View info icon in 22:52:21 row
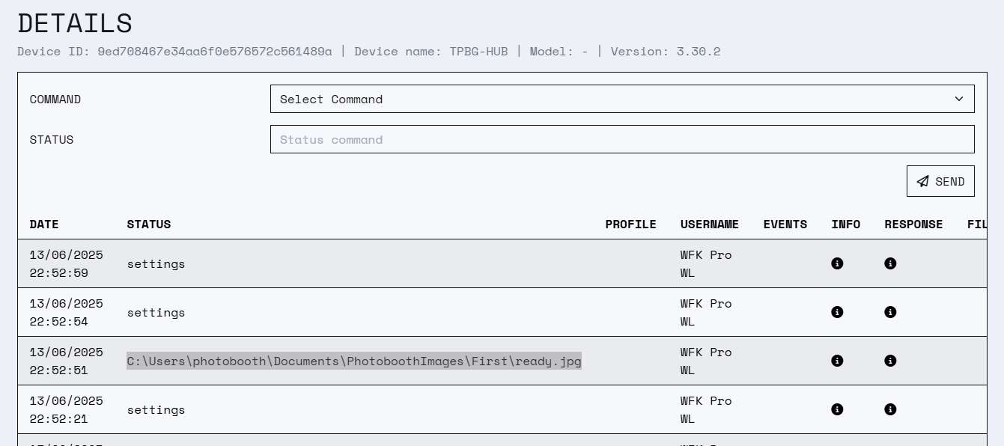Image resolution: width=1004 pixels, height=446 pixels. click(x=837, y=409)
